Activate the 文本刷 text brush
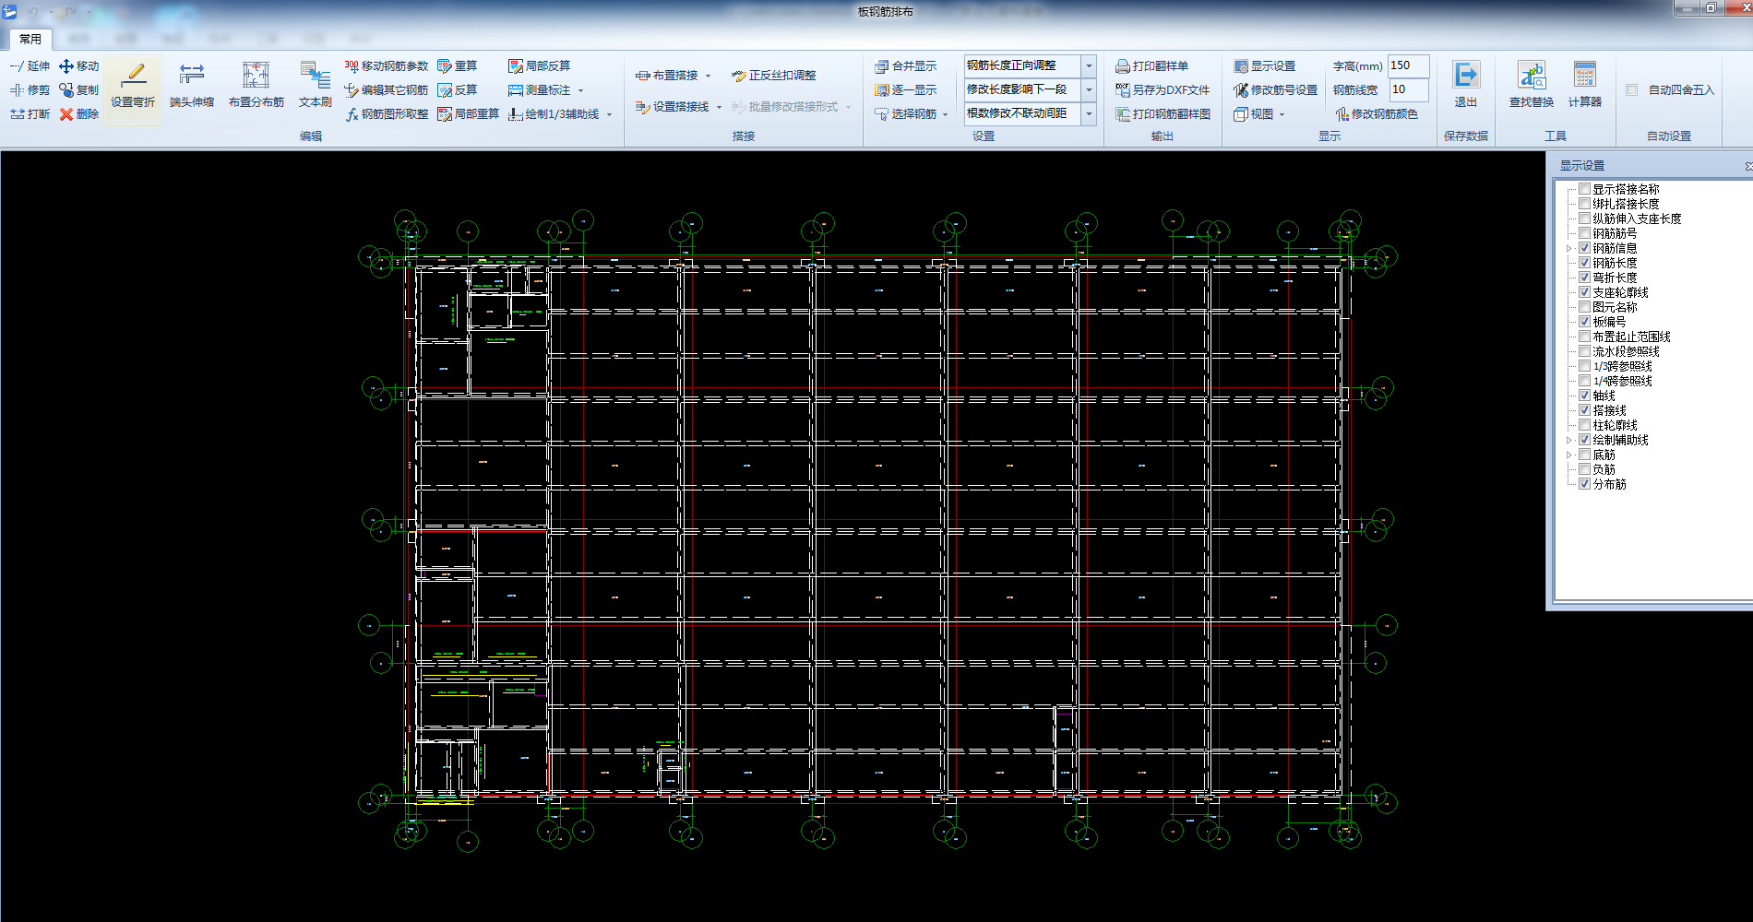 [x=315, y=85]
